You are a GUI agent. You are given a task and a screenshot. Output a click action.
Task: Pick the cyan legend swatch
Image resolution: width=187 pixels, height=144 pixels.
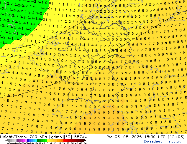click(36, 140)
